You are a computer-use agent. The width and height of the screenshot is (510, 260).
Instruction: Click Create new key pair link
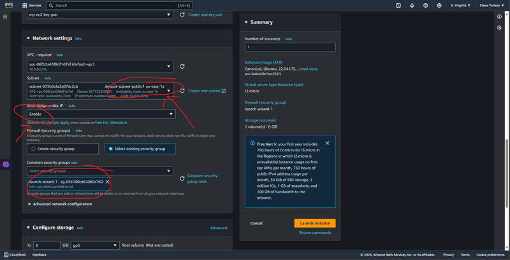coord(205,15)
